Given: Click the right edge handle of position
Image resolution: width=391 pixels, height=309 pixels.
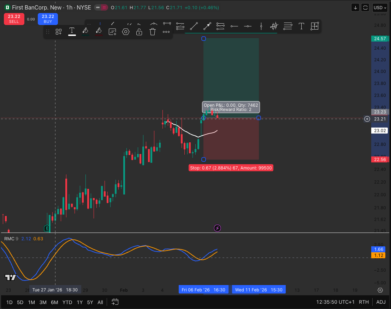Looking at the screenshot, I should (259, 118).
